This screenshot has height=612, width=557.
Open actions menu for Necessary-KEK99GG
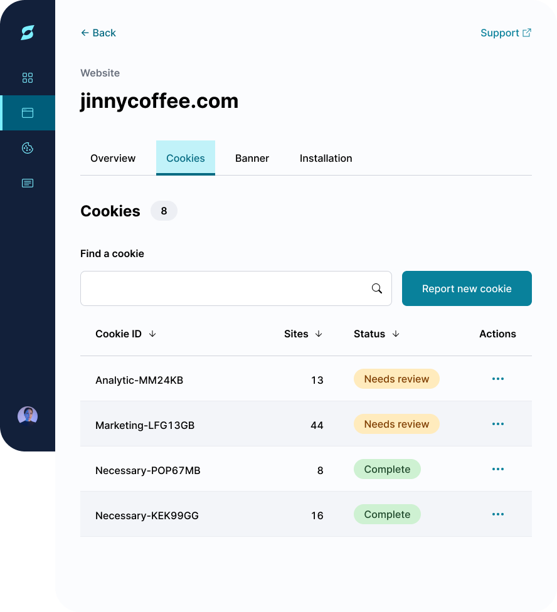point(497,514)
